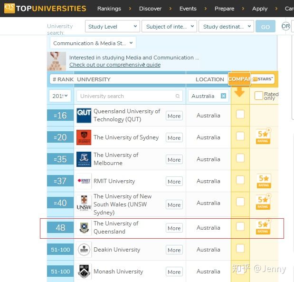Screen dimensions: 294x282
Task: Click the GO search button
Action: pyautogui.click(x=266, y=26)
